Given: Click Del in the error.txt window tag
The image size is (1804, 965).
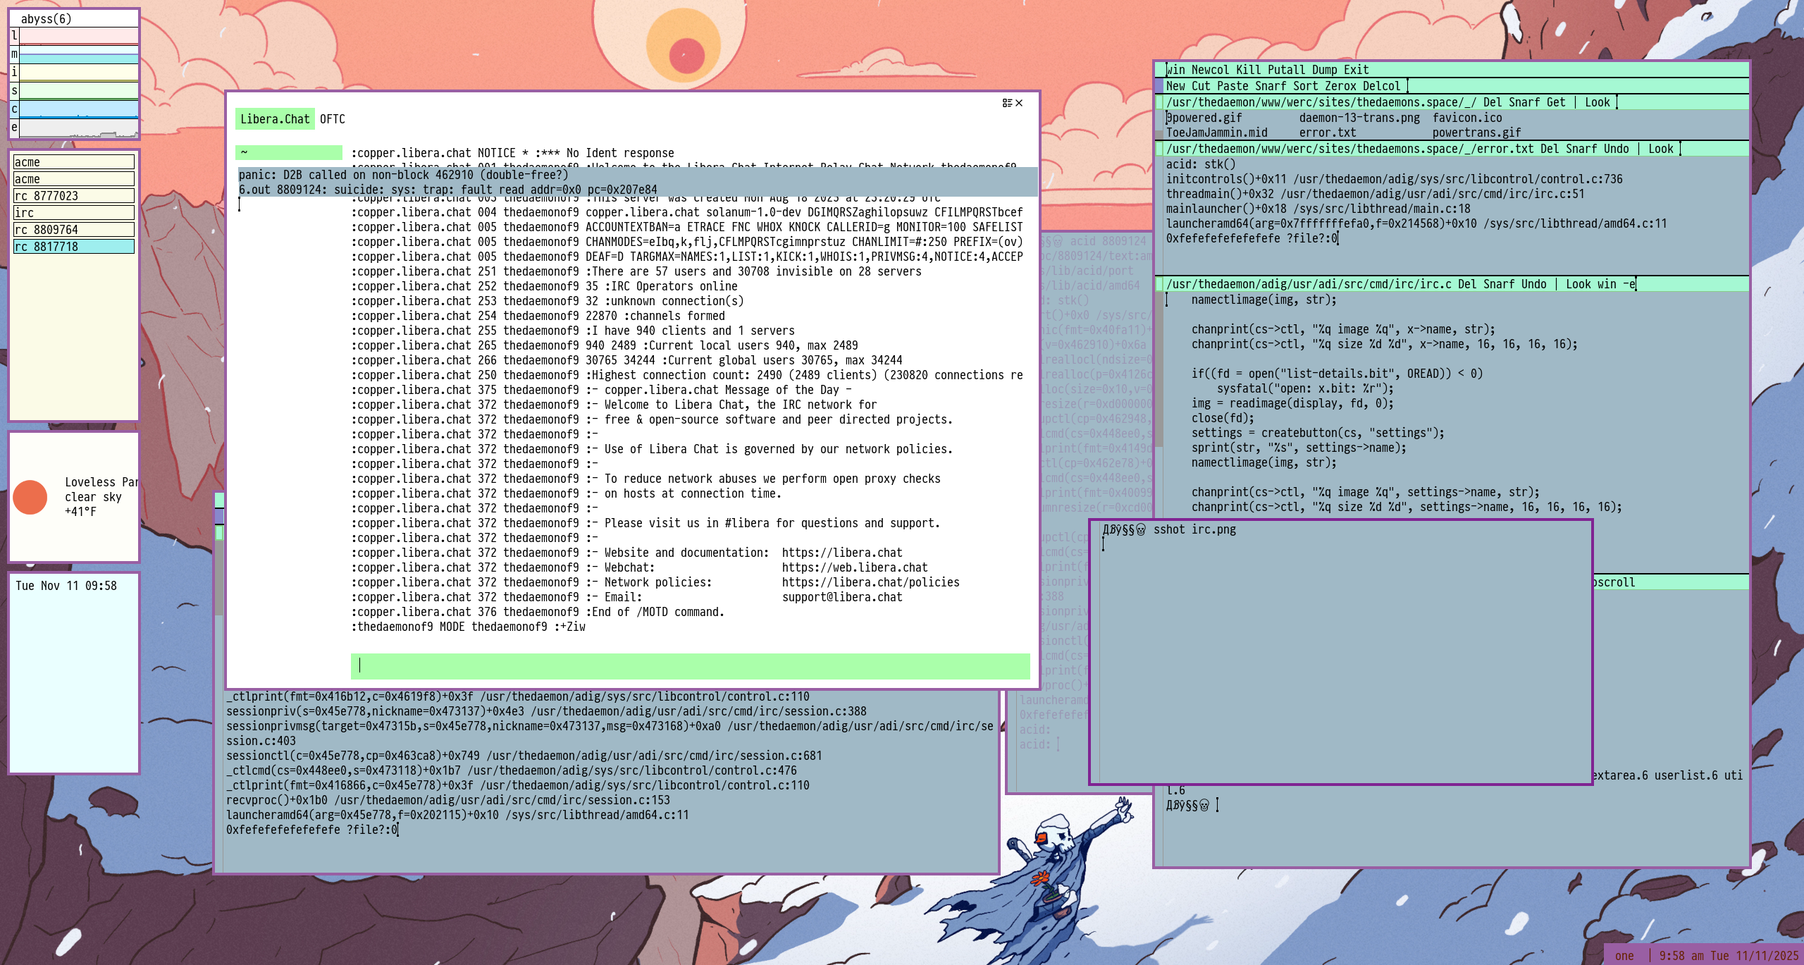Looking at the screenshot, I should click(1549, 149).
